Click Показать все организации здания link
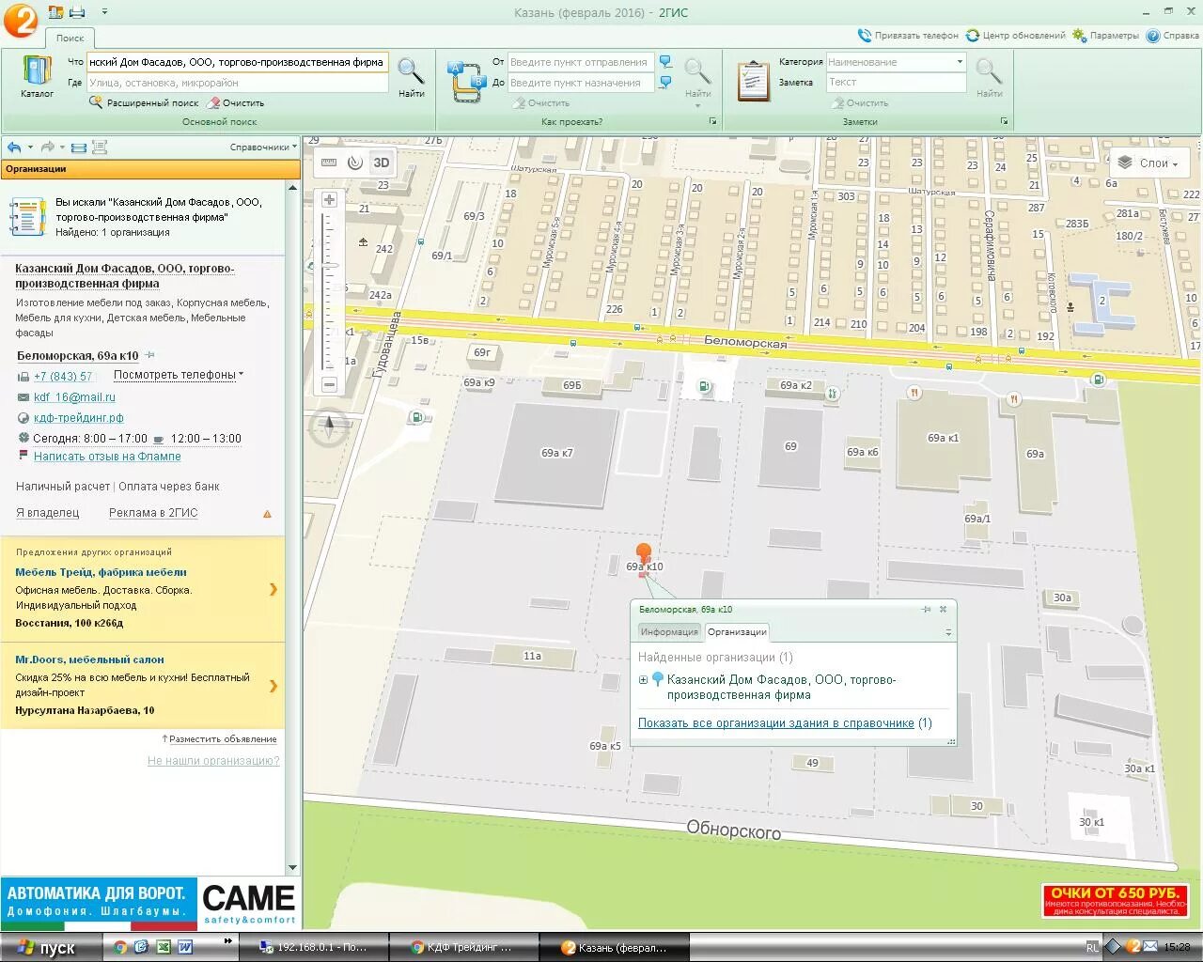 tap(775, 723)
